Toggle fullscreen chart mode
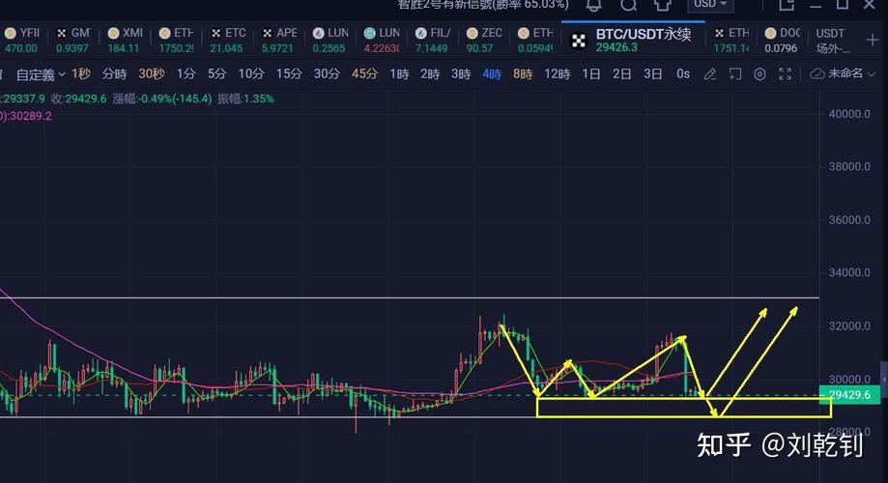This screenshot has height=483, width=888. (x=785, y=74)
